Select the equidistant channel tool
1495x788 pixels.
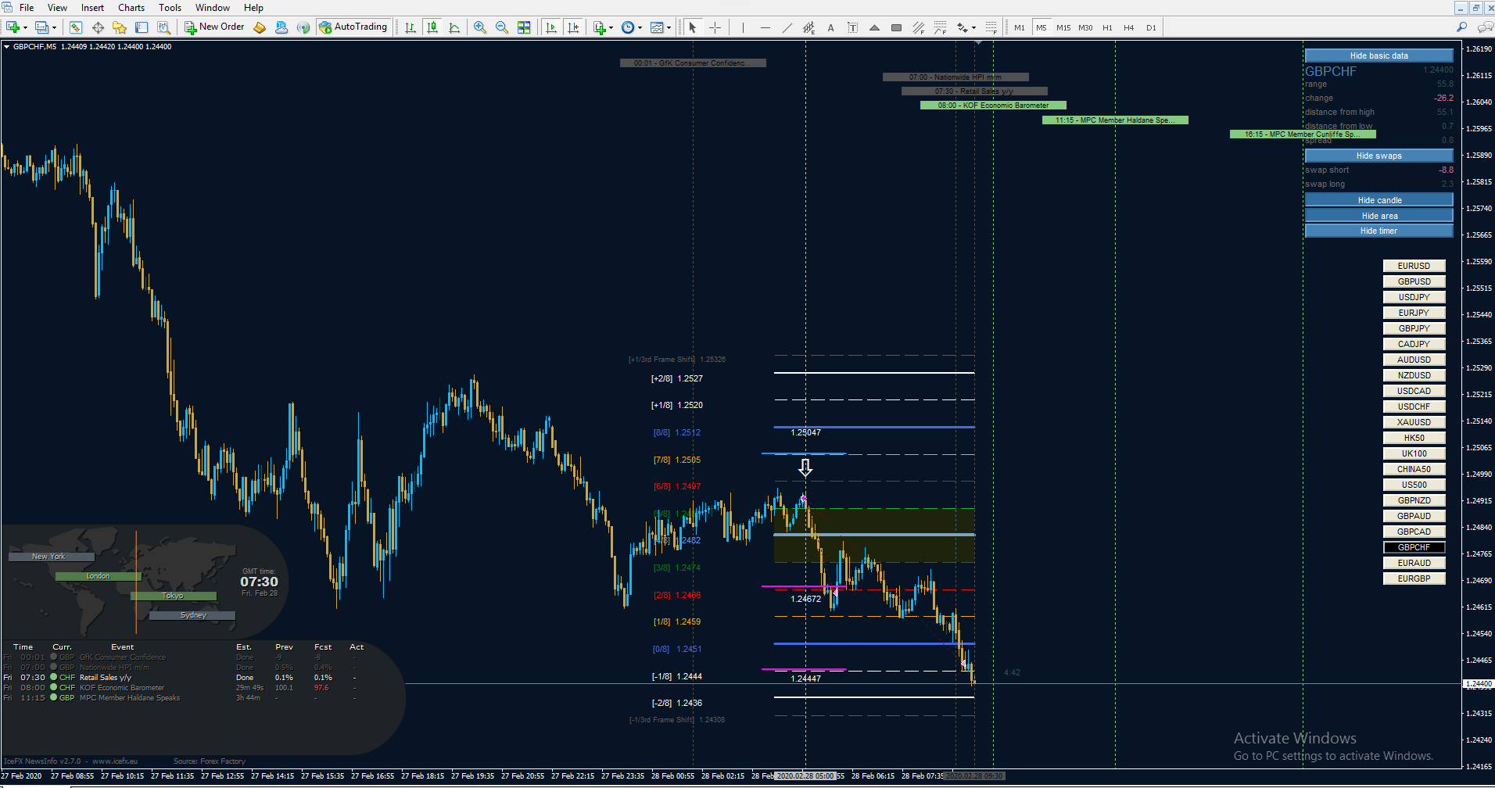tap(808, 27)
